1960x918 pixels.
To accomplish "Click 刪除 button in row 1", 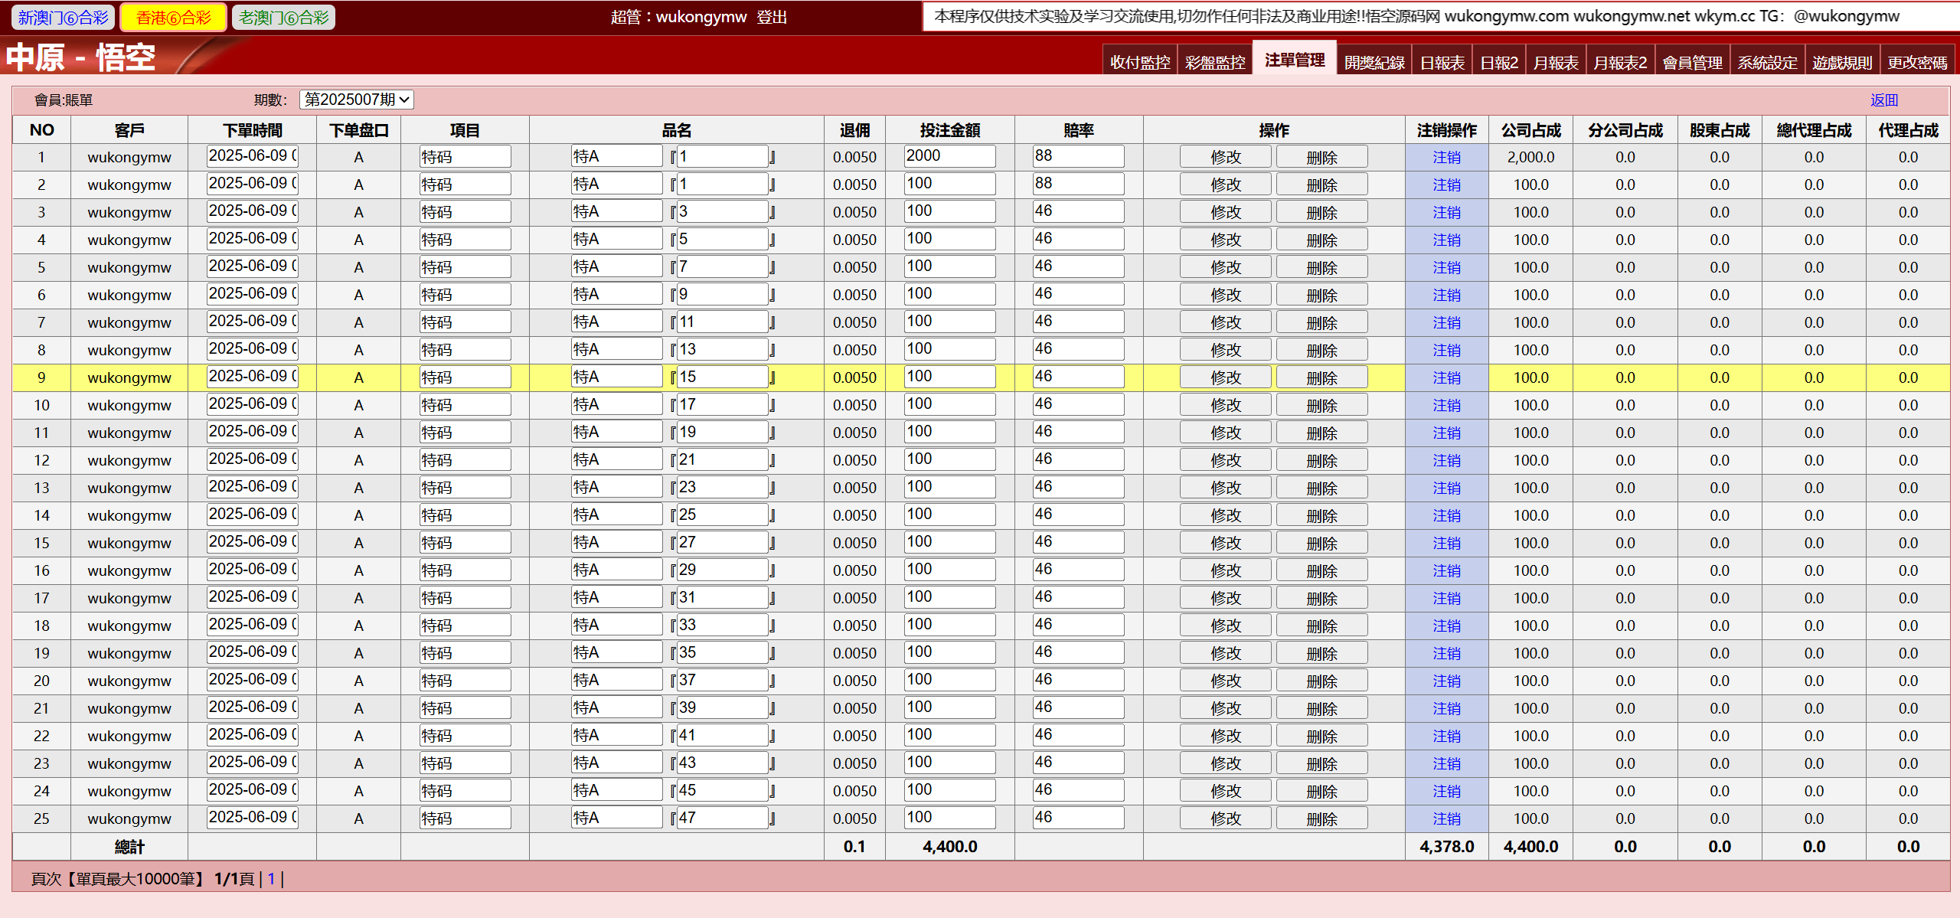I will (x=1321, y=157).
